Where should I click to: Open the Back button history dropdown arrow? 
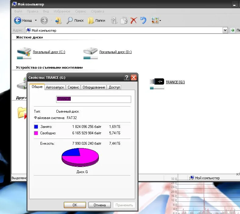coord(36,20)
